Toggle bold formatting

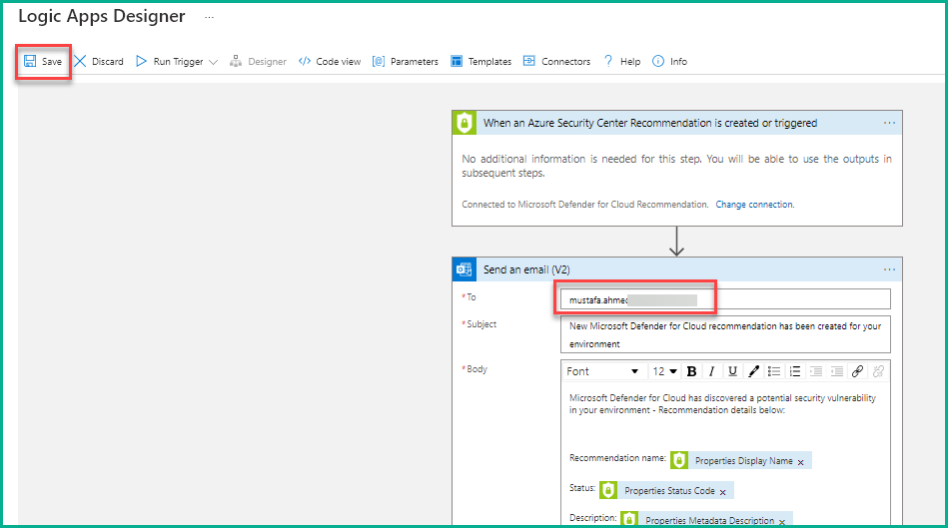691,371
